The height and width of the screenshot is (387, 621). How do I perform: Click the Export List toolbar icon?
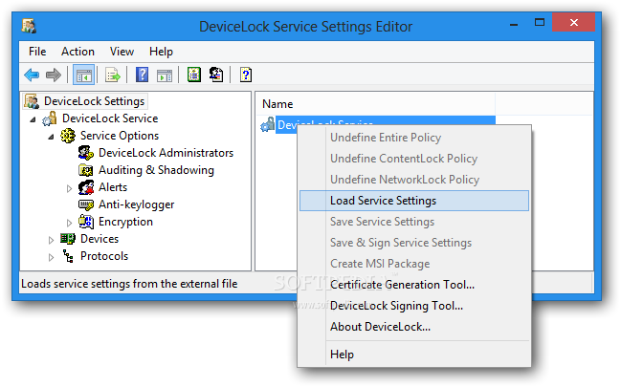point(113,75)
